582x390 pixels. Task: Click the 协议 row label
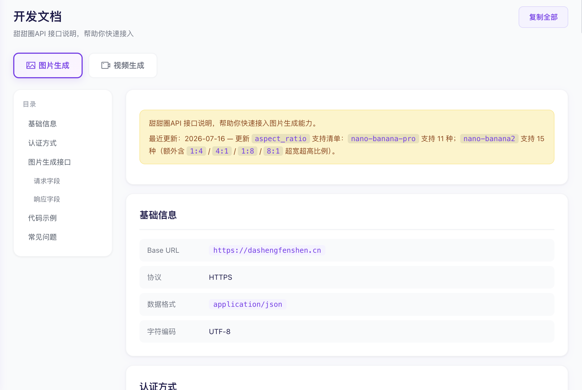pyautogui.click(x=154, y=277)
